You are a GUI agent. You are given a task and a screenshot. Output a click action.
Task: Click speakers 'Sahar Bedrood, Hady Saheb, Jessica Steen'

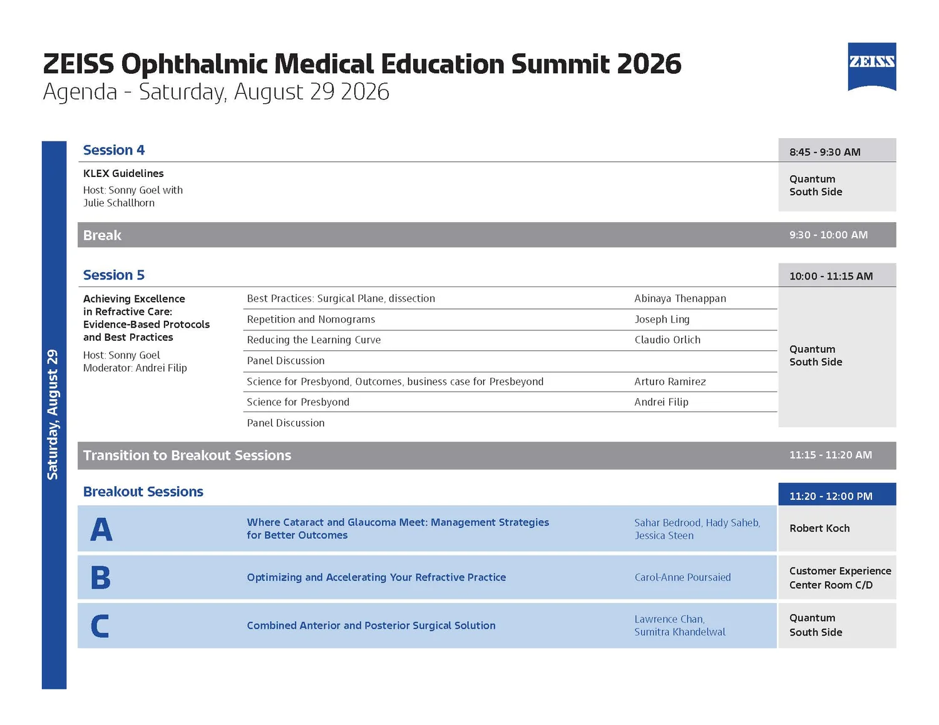[x=697, y=529]
